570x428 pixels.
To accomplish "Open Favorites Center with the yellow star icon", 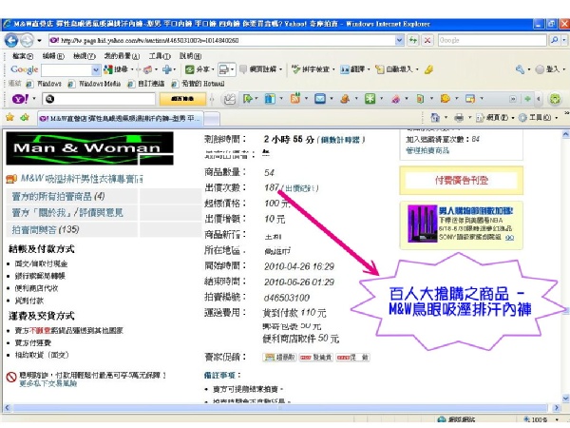I will (x=9, y=117).
